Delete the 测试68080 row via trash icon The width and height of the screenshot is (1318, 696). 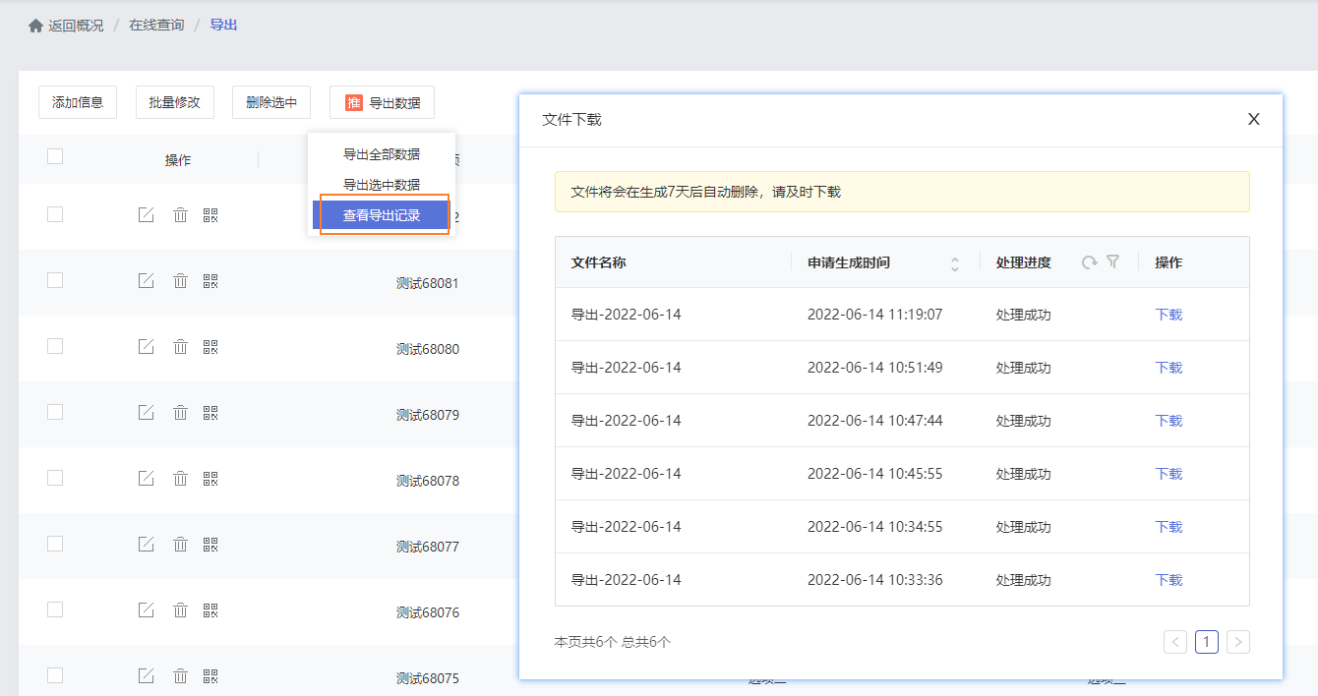click(x=180, y=347)
